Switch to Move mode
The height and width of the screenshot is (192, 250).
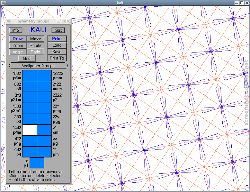click(35, 39)
